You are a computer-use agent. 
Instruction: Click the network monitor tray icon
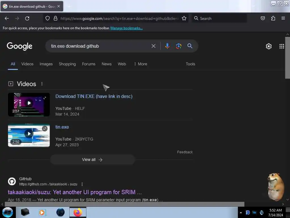(255, 212)
